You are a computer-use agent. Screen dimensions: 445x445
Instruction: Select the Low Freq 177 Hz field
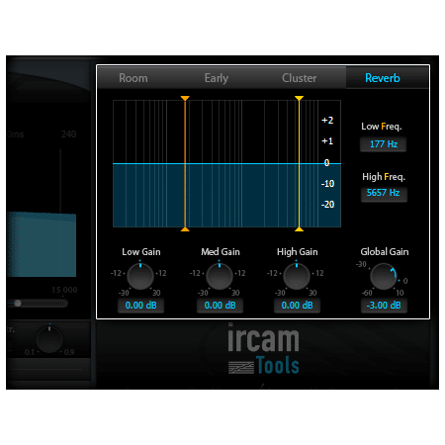(x=384, y=144)
